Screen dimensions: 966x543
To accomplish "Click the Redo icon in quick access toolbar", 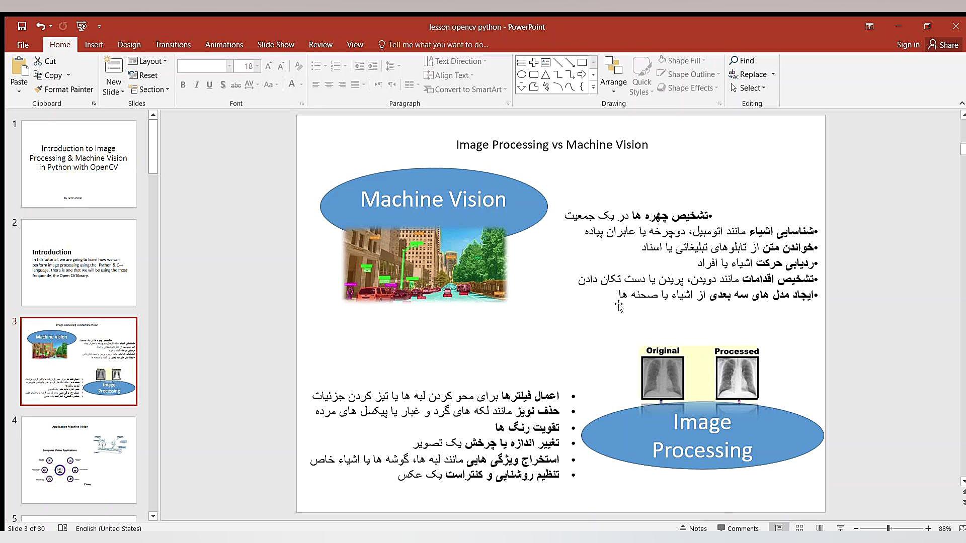I will click(63, 27).
